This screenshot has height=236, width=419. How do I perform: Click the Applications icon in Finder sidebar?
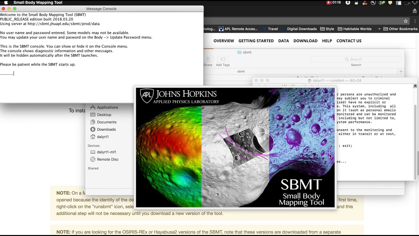(x=93, y=107)
